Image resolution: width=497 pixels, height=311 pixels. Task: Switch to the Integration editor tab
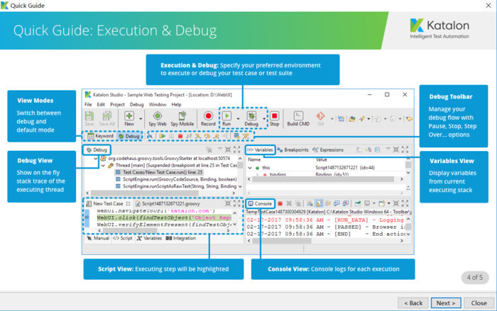pos(180,238)
